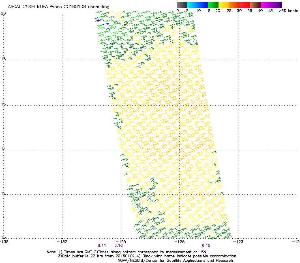Click the legend value '5'
300x263 pixels.
coord(187,11)
